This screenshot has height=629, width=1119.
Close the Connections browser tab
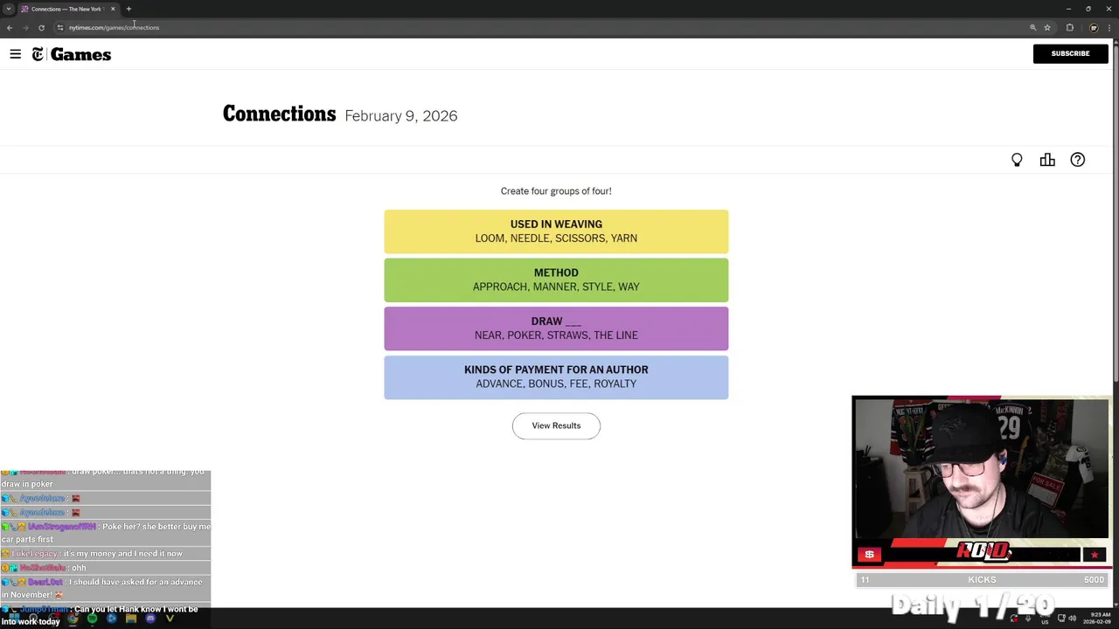coord(113,9)
